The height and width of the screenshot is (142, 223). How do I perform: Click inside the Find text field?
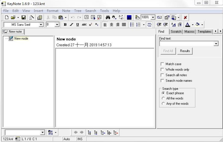point(187,44)
